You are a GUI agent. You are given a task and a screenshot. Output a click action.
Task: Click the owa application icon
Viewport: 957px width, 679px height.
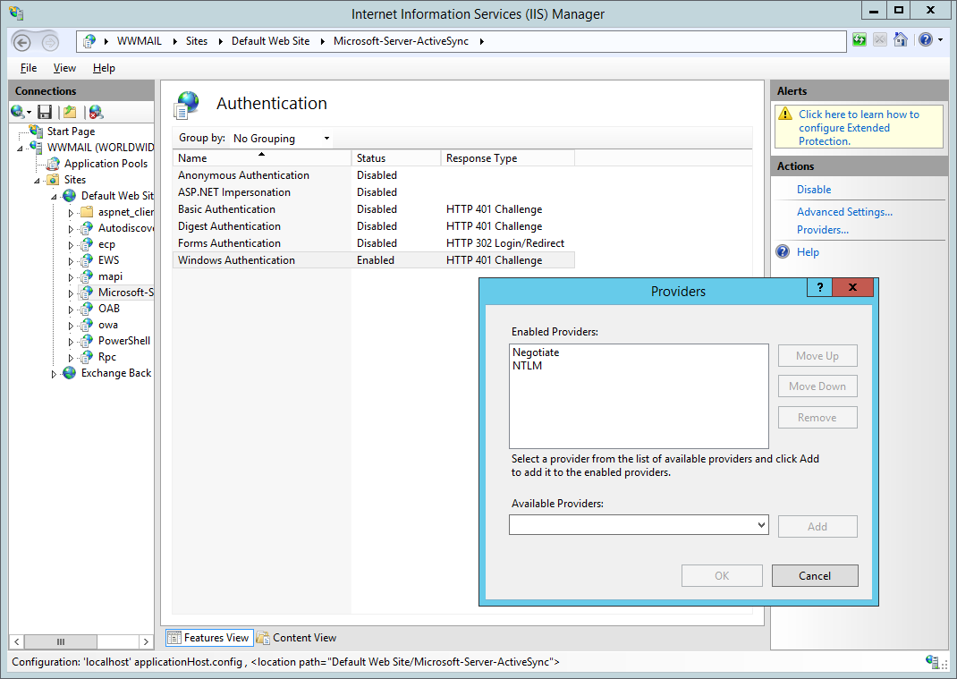tap(87, 325)
